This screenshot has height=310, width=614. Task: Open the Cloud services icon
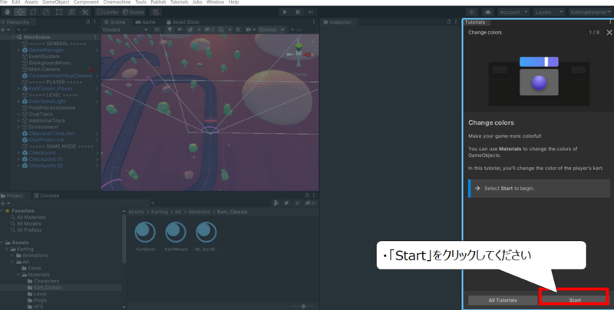point(487,12)
